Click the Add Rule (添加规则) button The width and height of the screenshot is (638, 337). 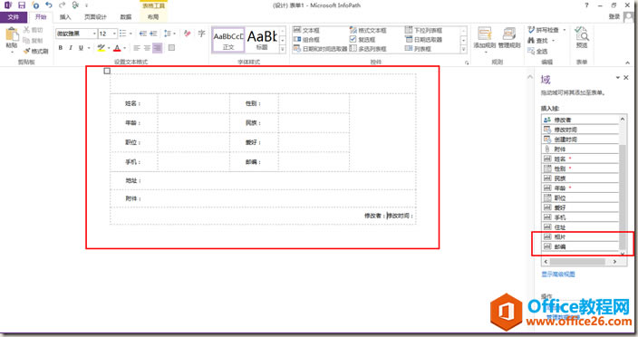[485, 40]
